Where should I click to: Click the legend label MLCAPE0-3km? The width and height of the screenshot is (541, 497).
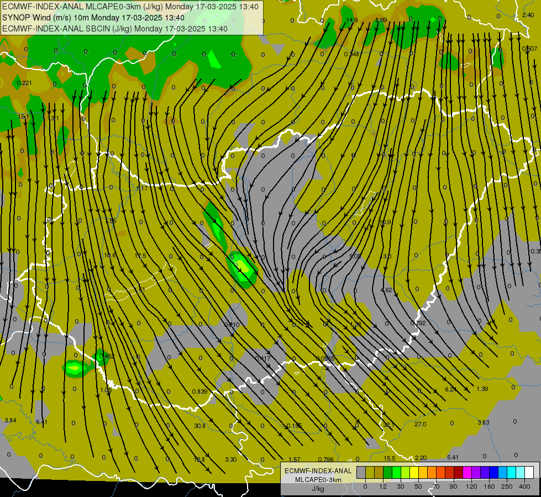coord(318,480)
